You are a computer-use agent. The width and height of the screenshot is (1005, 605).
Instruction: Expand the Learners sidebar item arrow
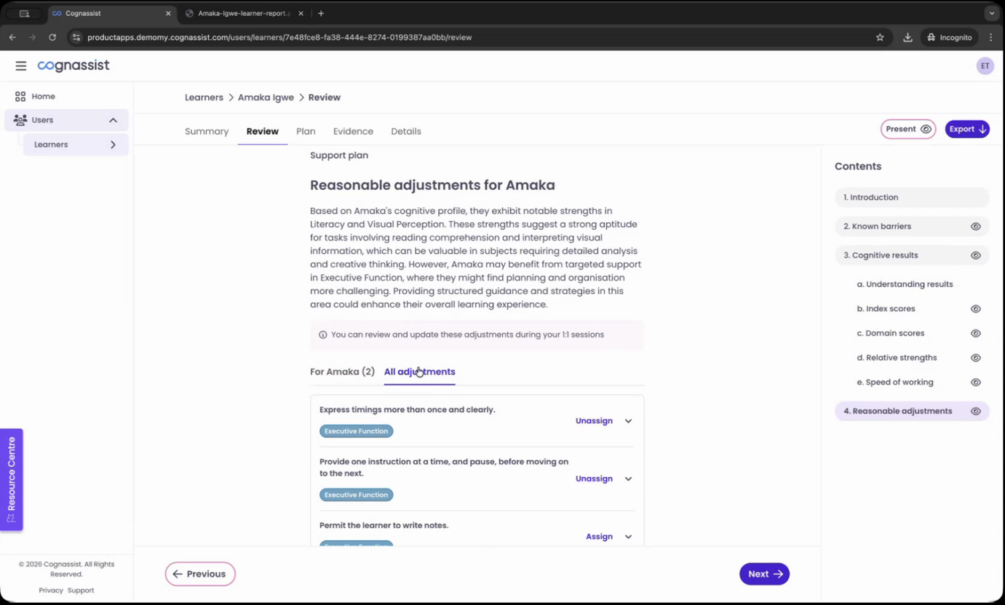point(113,145)
